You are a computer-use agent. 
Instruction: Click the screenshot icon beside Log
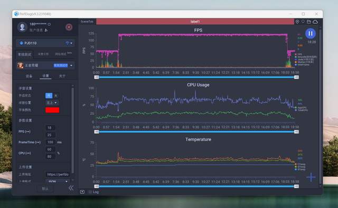(82, 192)
